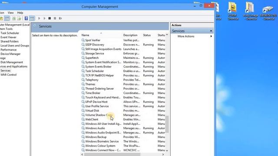
Task: Click the horizontal scrollbar right arrow
Action: (163, 154)
